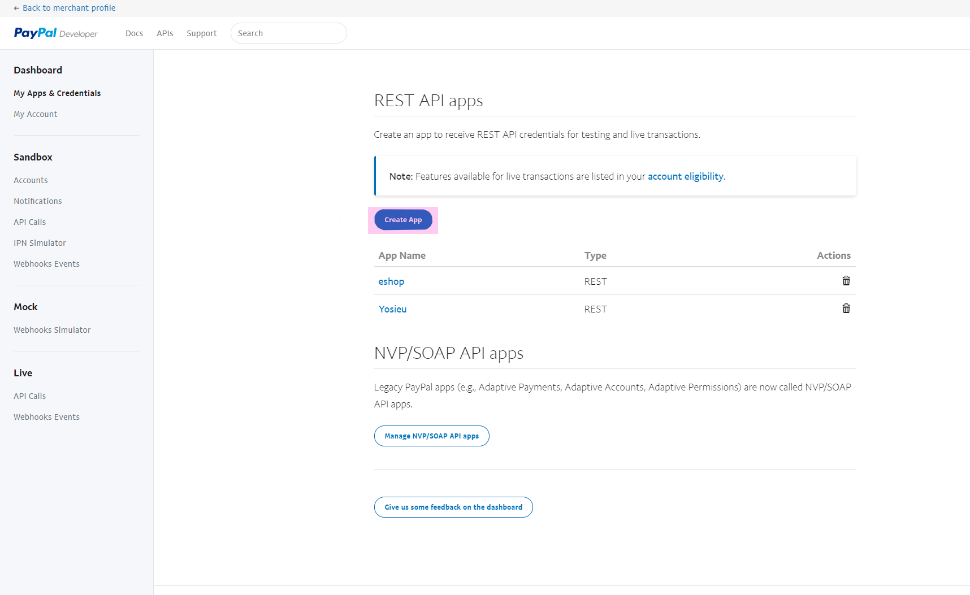This screenshot has width=970, height=595.
Task: Open the IPN Simulator
Action: (x=40, y=243)
